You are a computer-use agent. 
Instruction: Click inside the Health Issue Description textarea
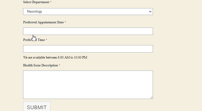(88, 85)
